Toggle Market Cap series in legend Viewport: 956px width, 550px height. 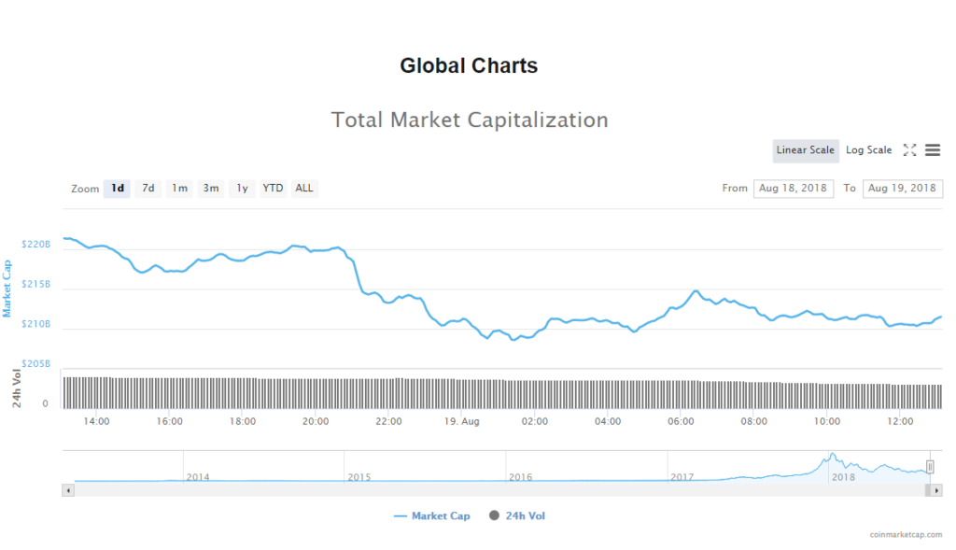coord(432,515)
